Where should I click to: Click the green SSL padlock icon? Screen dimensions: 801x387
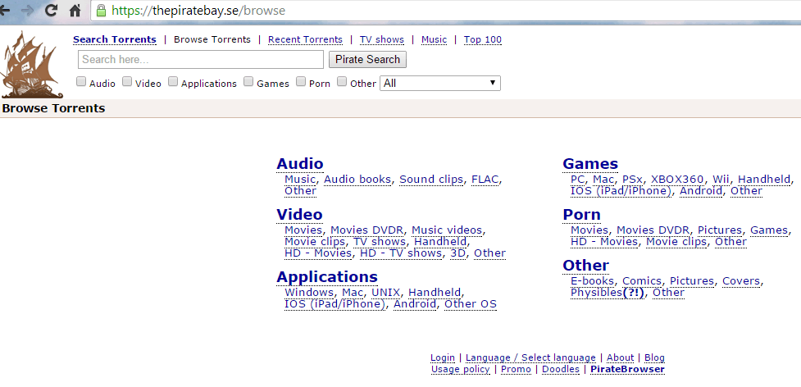[101, 10]
